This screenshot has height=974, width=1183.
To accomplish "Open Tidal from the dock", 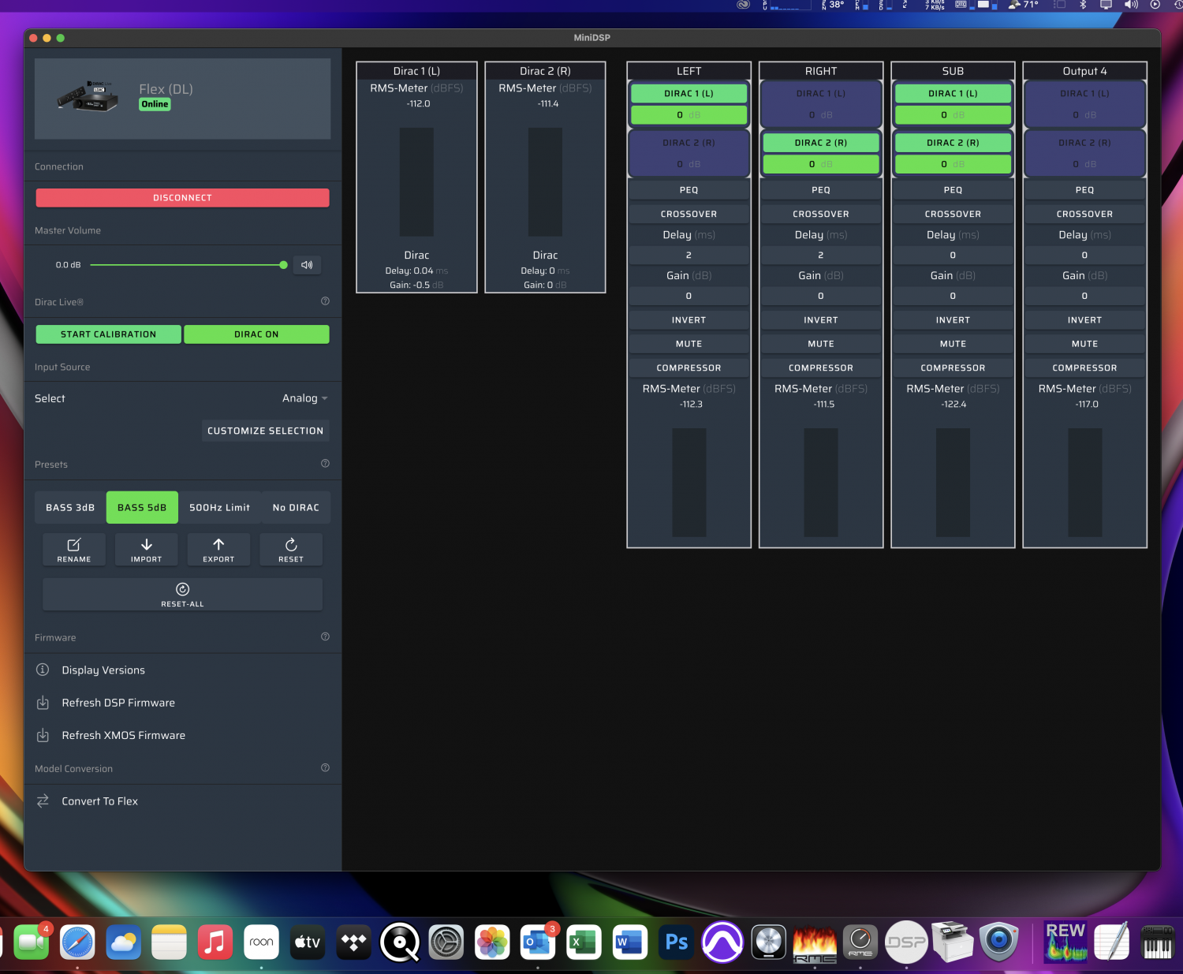I will tap(353, 942).
